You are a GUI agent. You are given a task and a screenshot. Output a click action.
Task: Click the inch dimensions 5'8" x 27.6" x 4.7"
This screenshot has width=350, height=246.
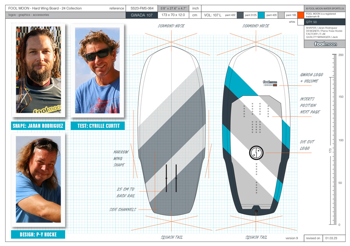pyautogui.click(x=173, y=8)
